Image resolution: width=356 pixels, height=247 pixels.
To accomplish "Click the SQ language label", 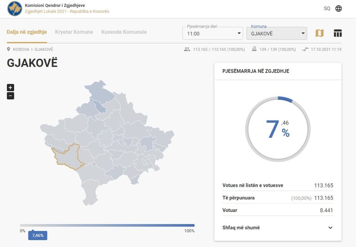I will 327,9.
